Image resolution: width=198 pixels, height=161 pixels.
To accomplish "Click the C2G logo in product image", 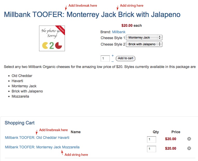I will (52, 45).
